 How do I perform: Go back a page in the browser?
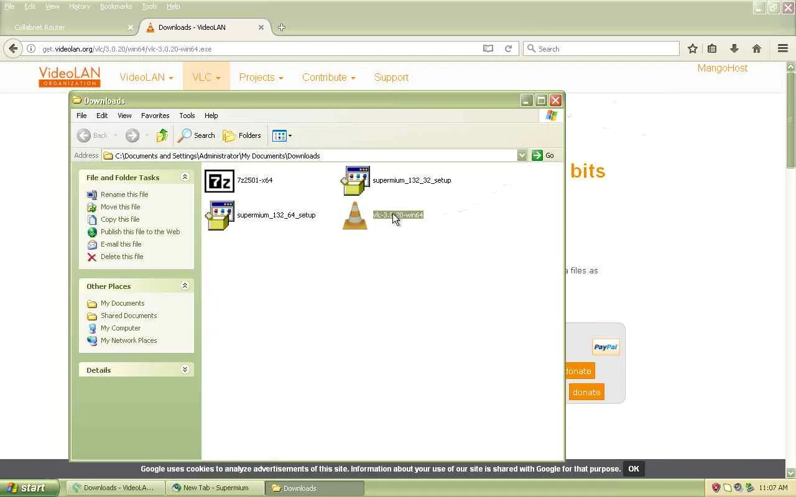click(13, 48)
